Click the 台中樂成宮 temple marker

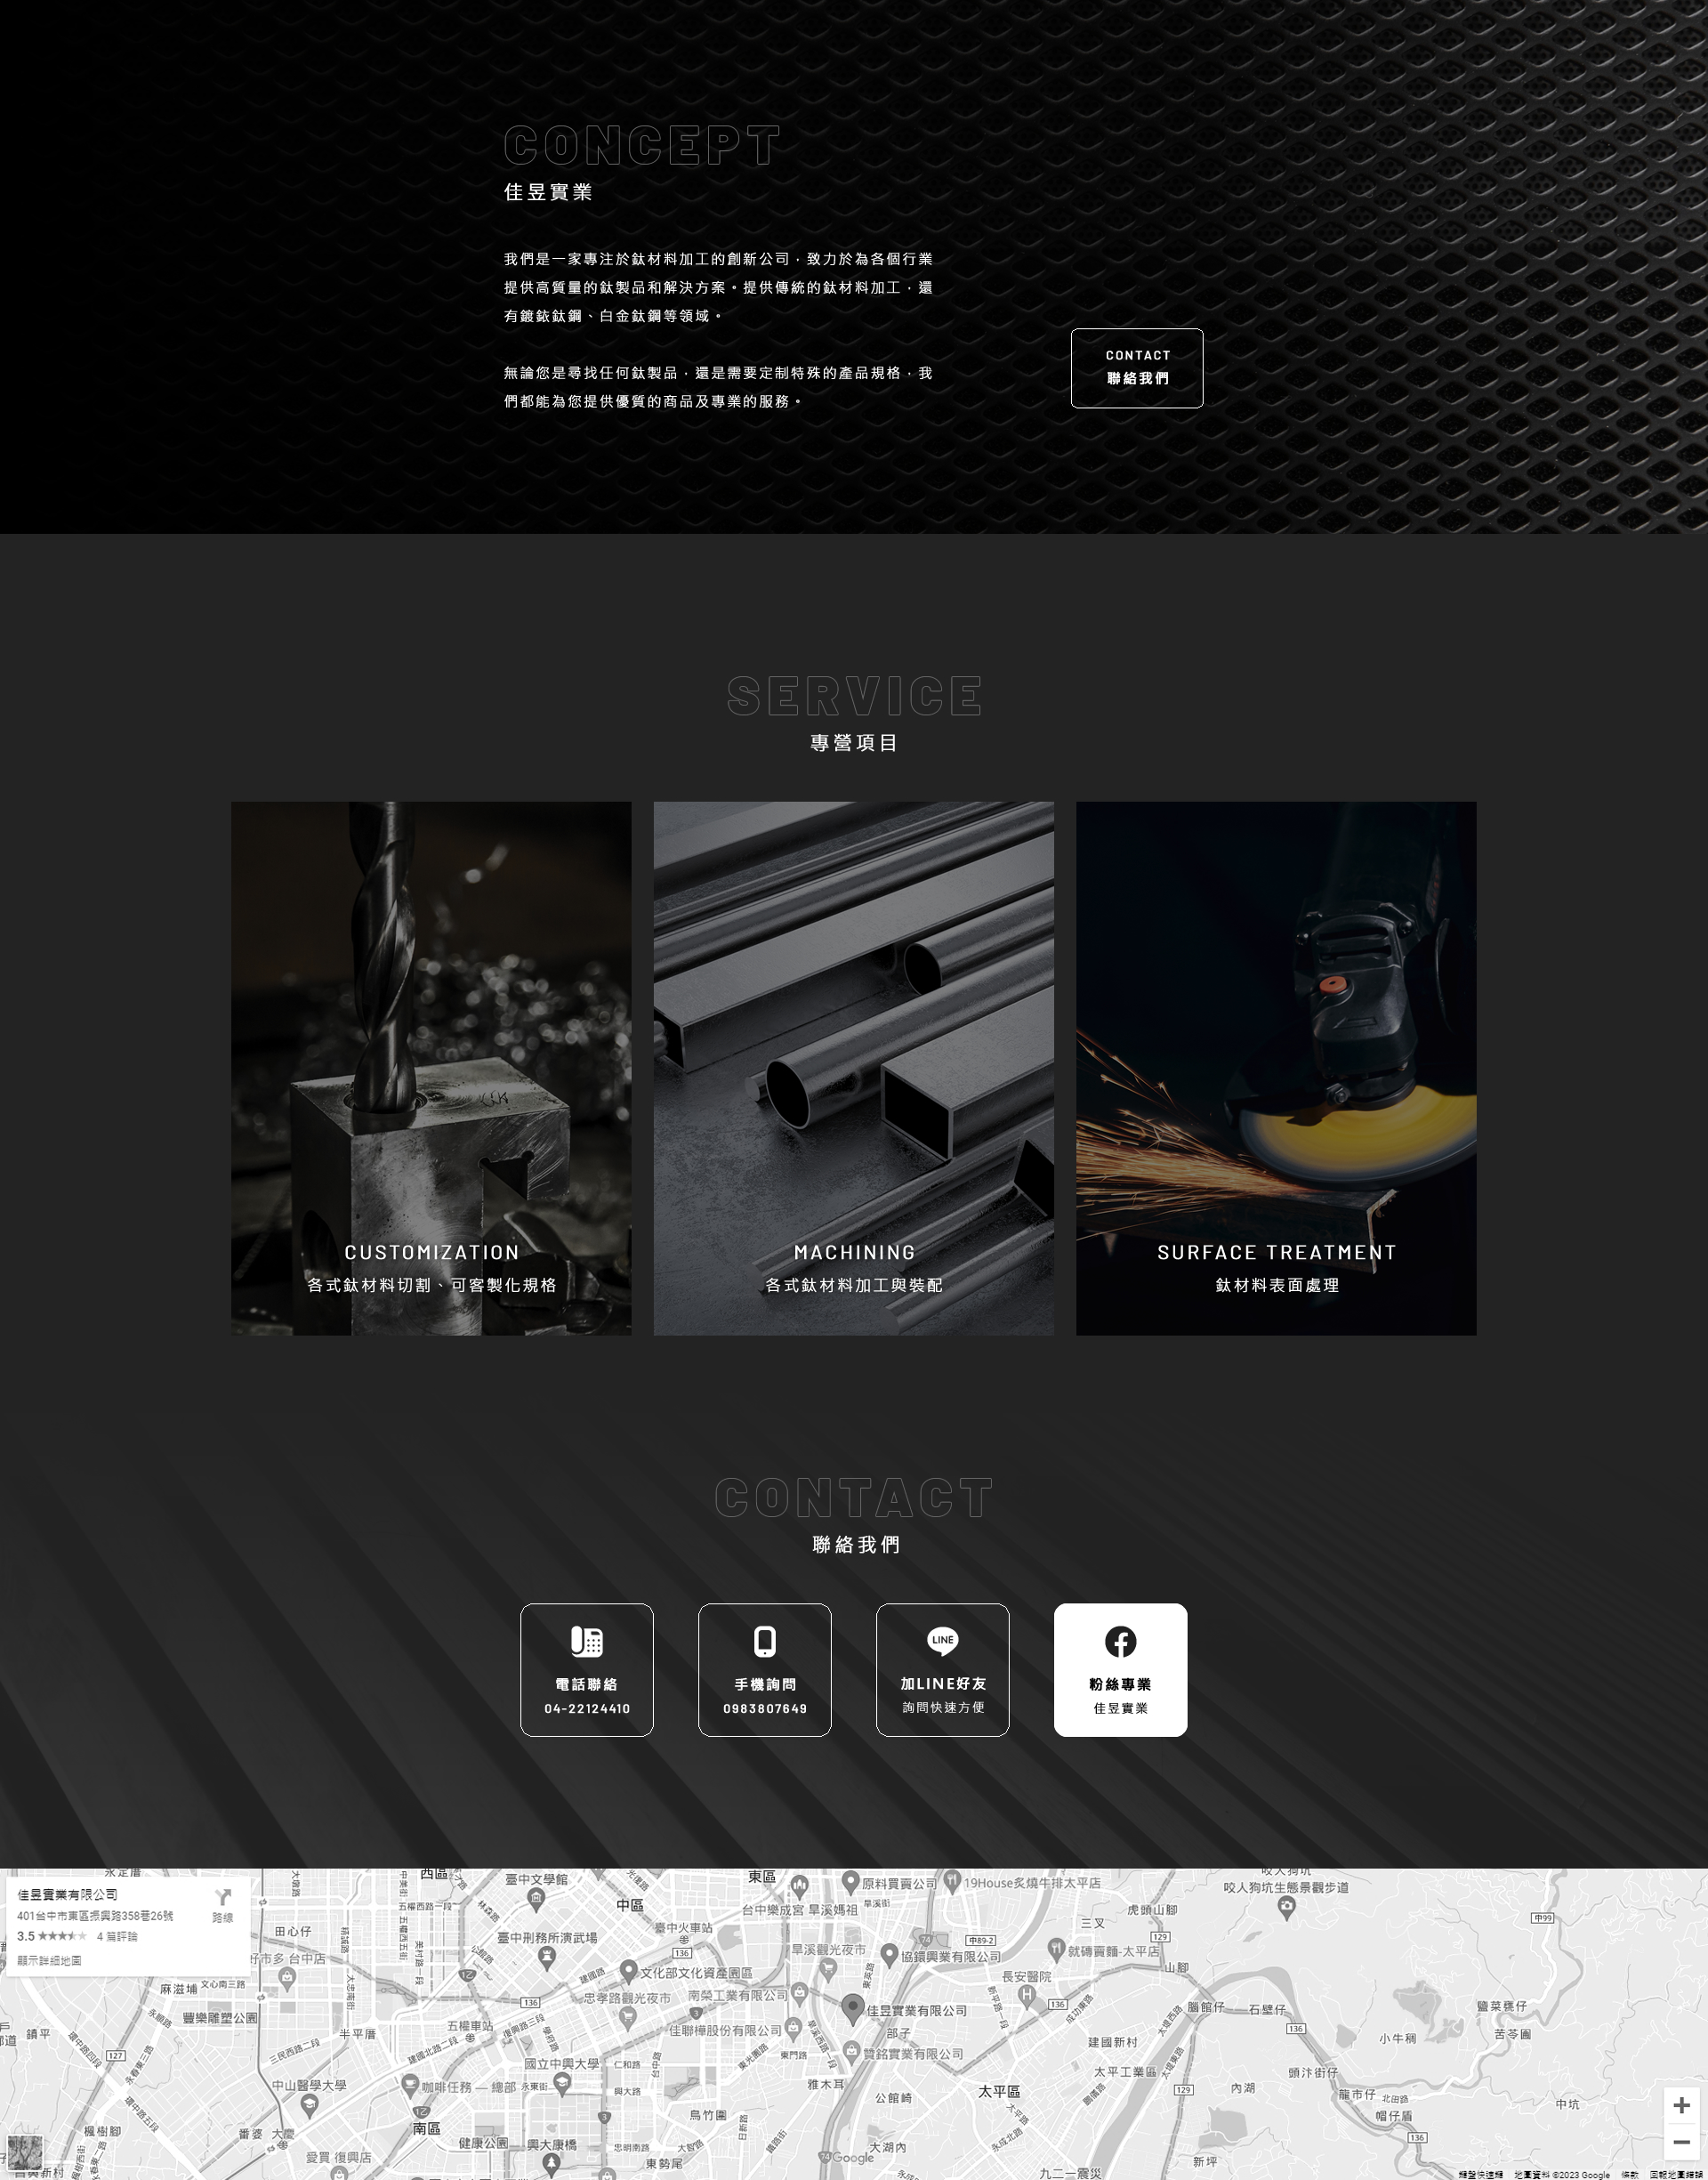(x=799, y=1887)
